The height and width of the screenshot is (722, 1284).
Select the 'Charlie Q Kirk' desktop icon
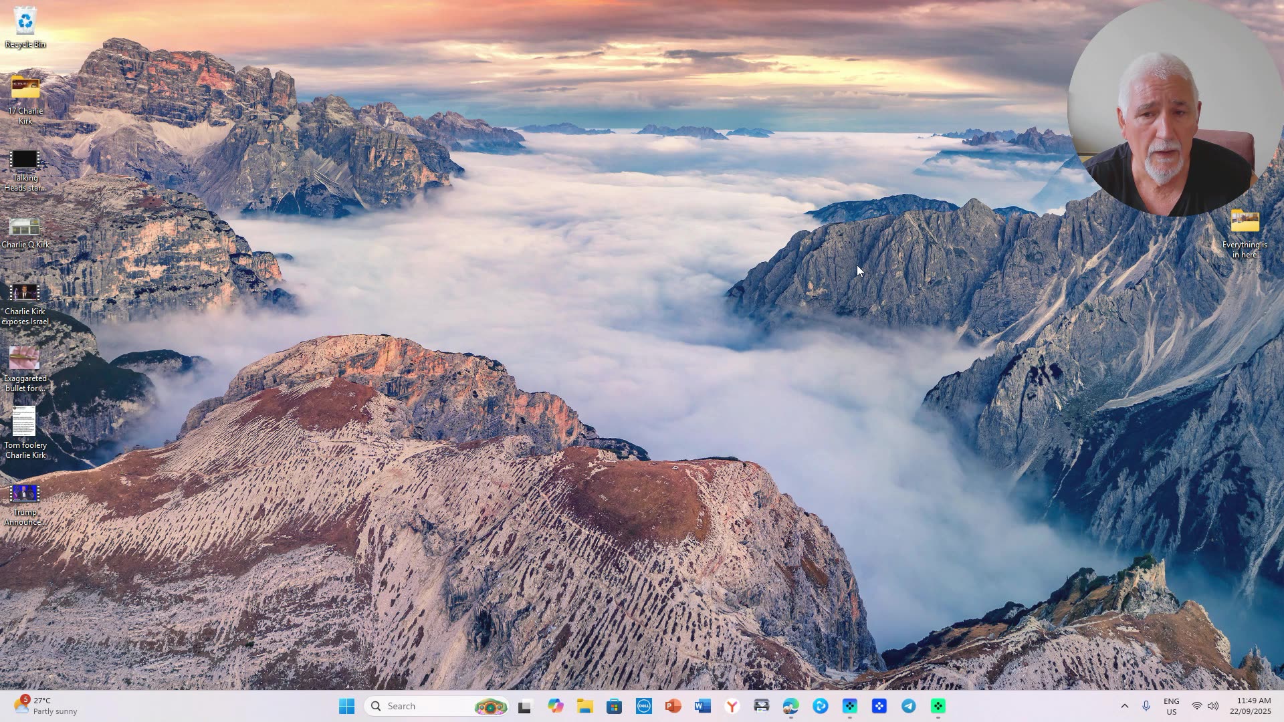click(x=25, y=227)
